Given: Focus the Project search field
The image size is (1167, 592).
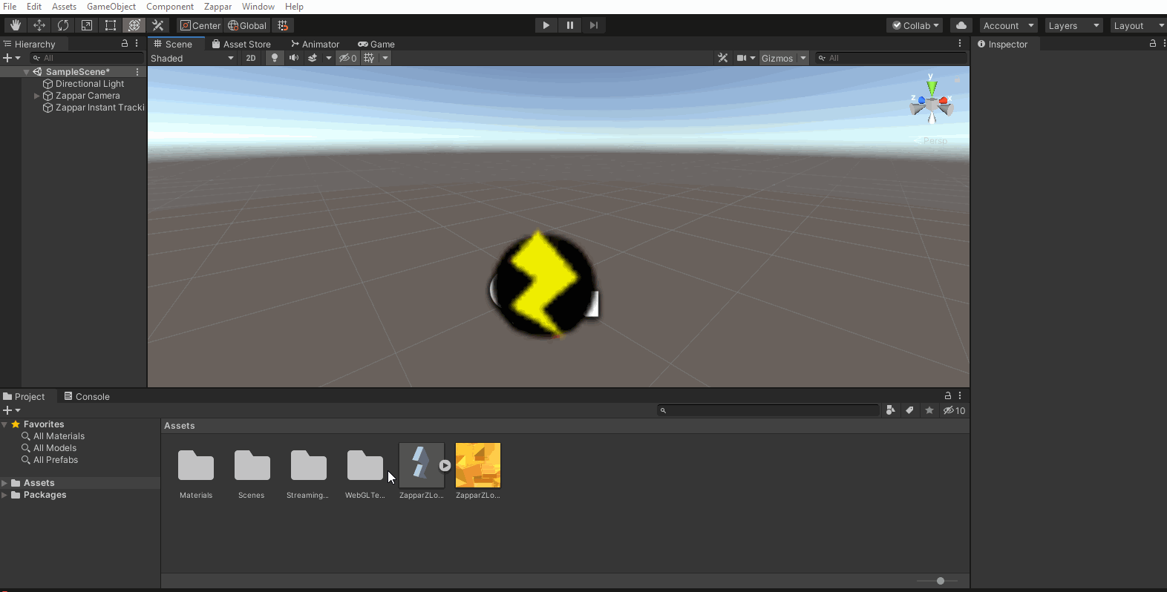Looking at the screenshot, I should (768, 410).
